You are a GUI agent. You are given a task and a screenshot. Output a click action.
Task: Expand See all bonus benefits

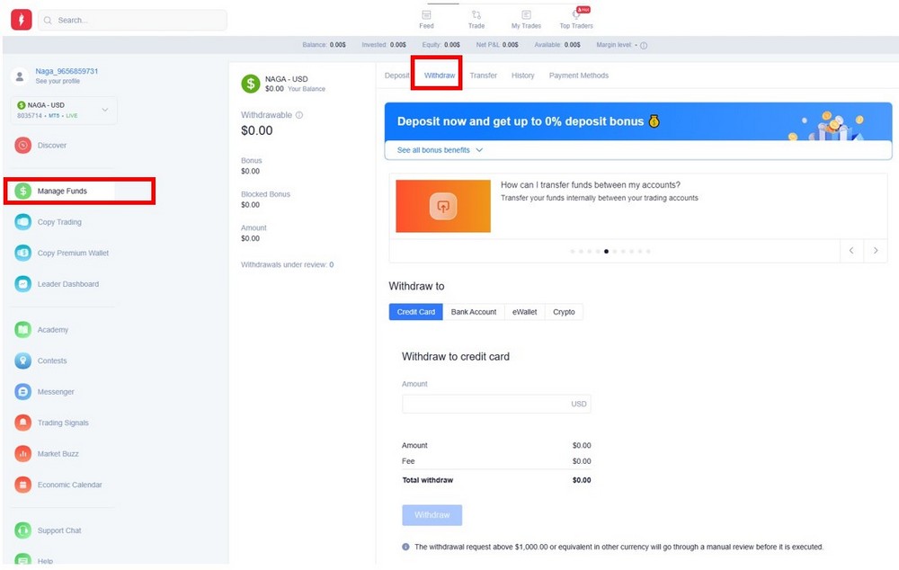pos(440,150)
